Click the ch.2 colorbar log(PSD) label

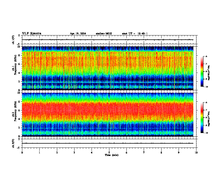click(209, 119)
